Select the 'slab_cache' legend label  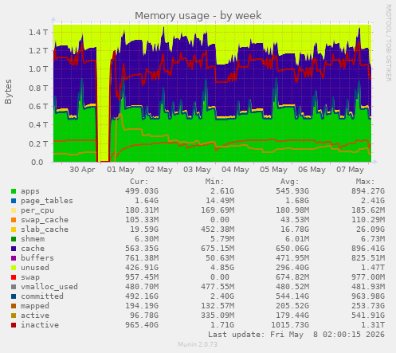pos(45,229)
